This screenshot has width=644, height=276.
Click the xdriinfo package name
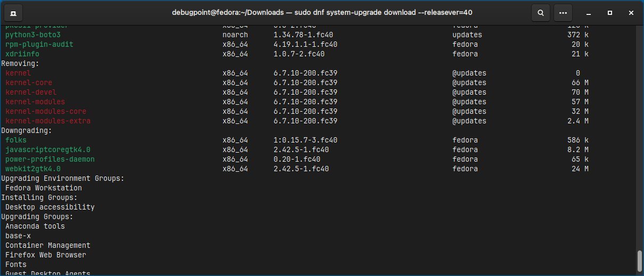tap(22, 54)
